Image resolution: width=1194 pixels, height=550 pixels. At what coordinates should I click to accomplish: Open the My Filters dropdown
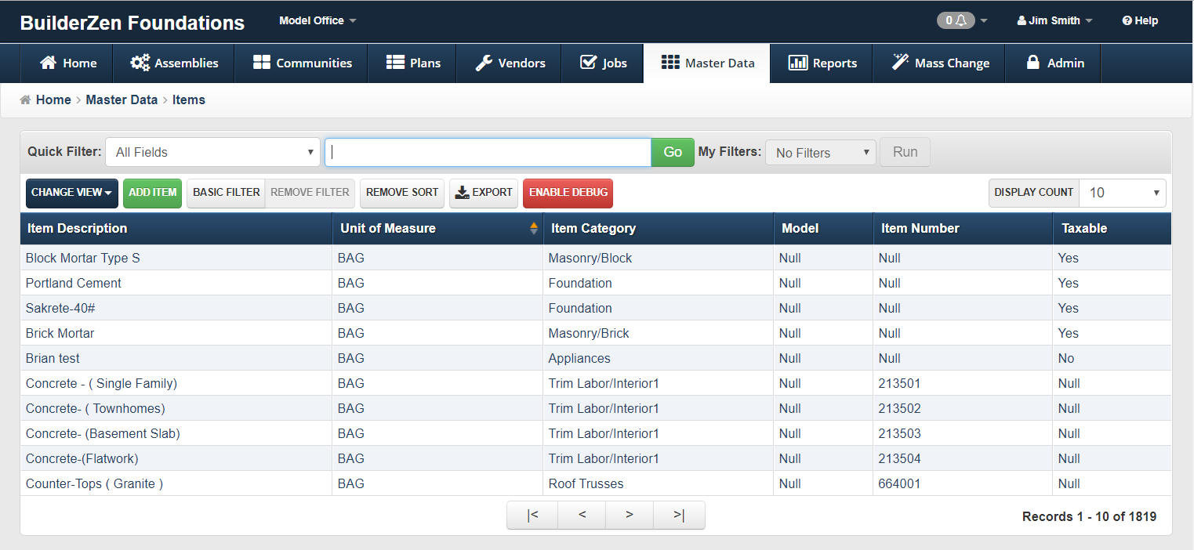(820, 153)
